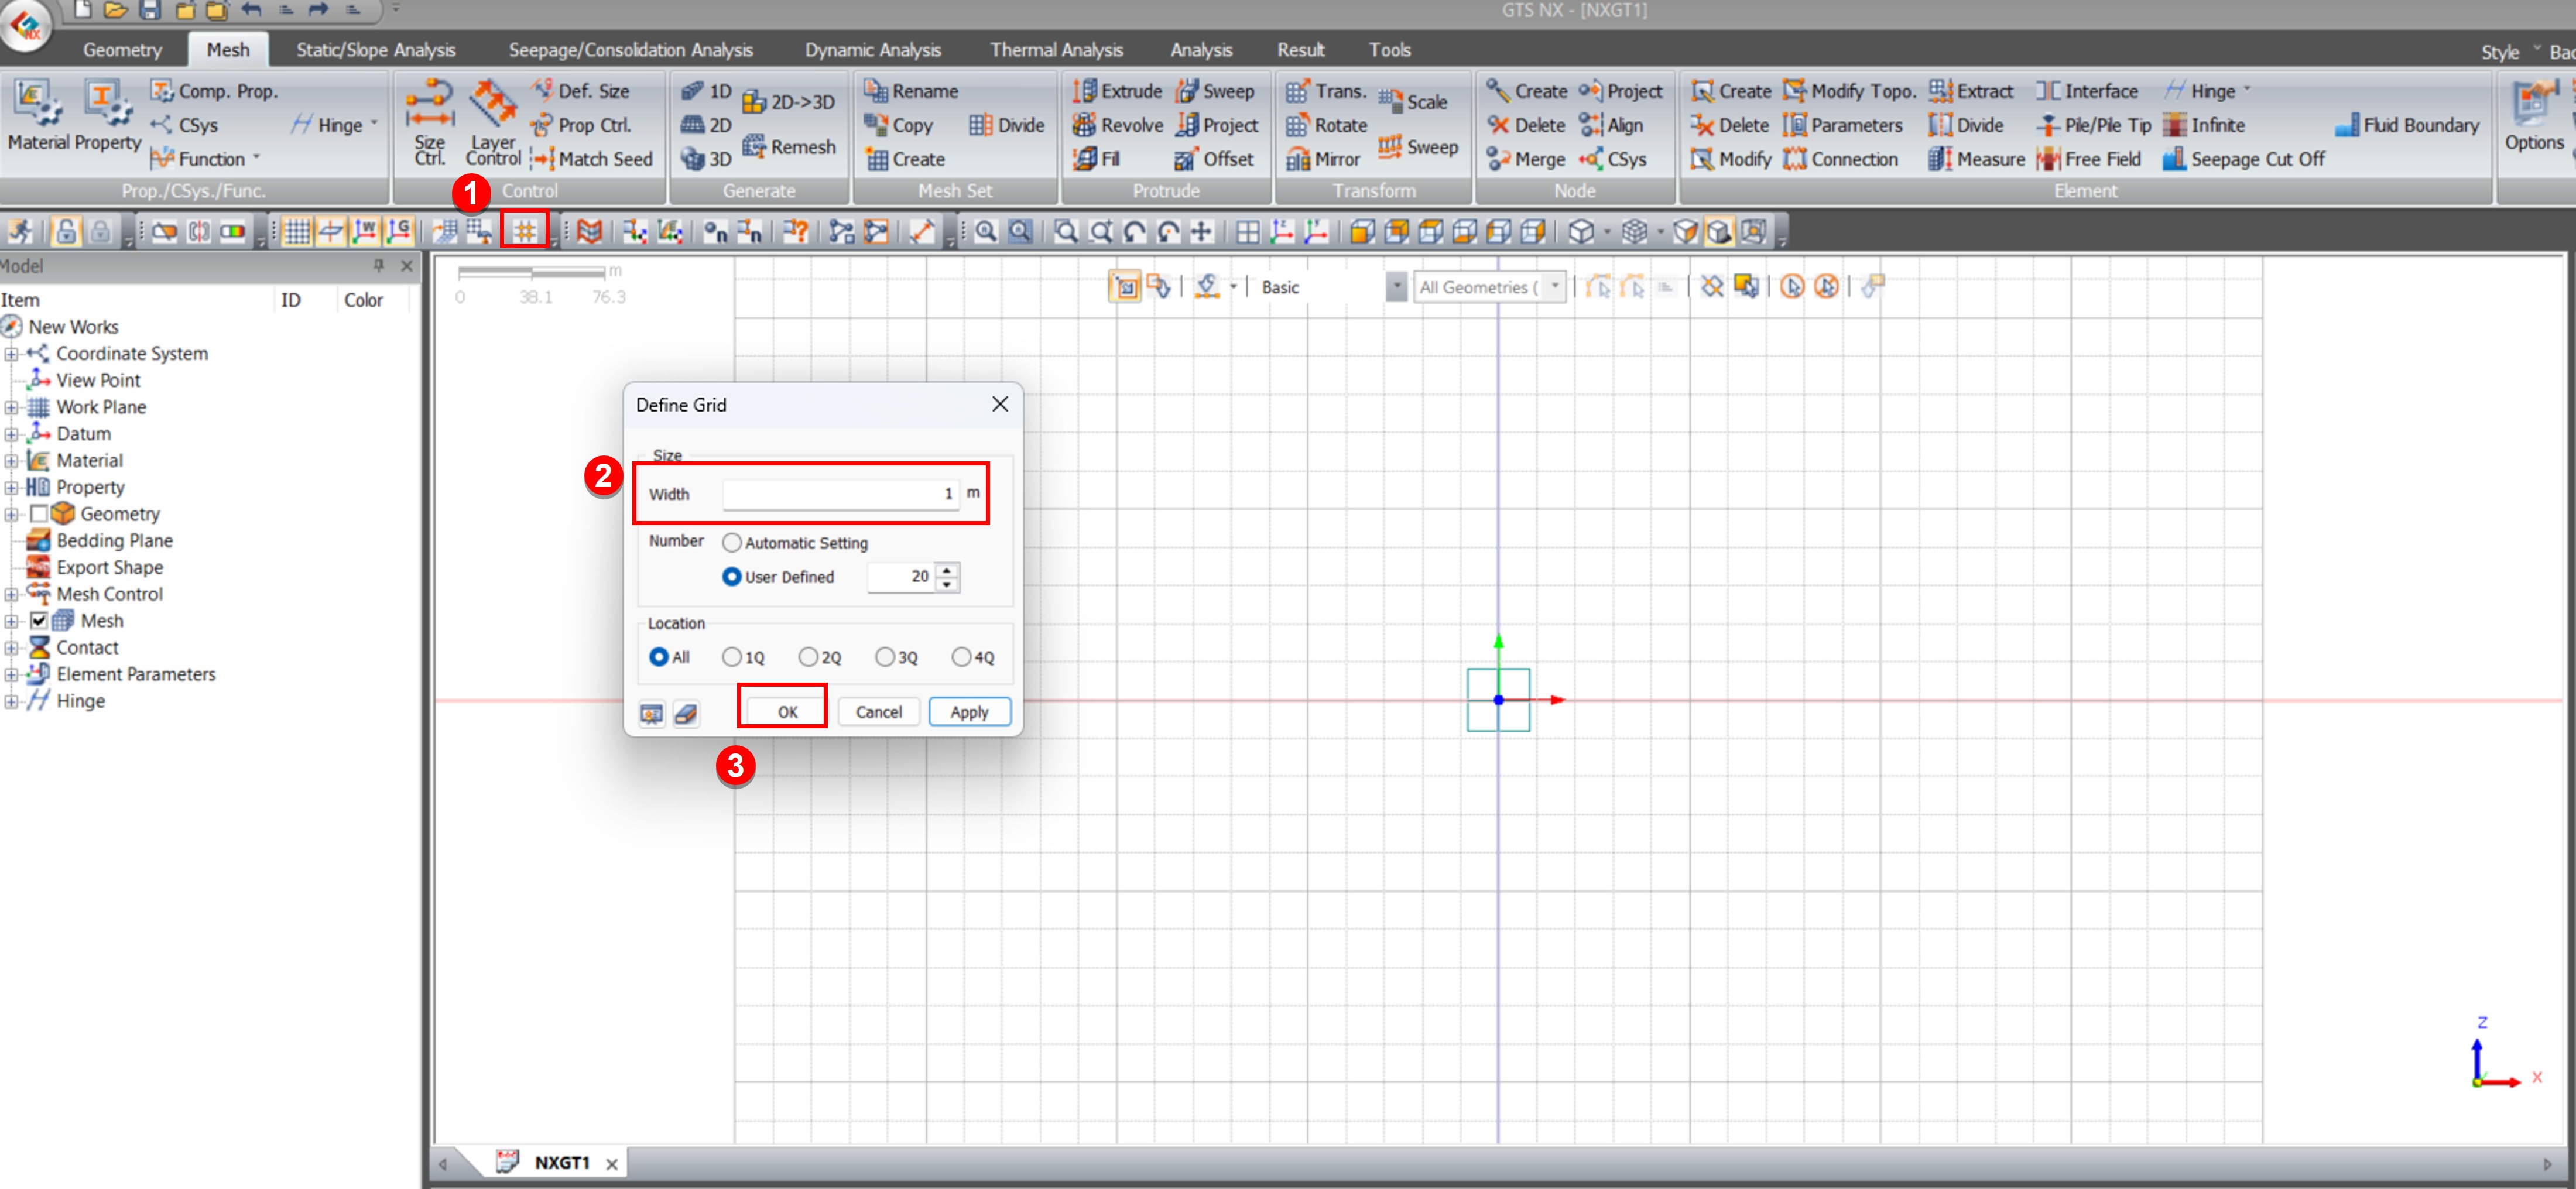Close the Define Grid dialog

click(x=1000, y=404)
